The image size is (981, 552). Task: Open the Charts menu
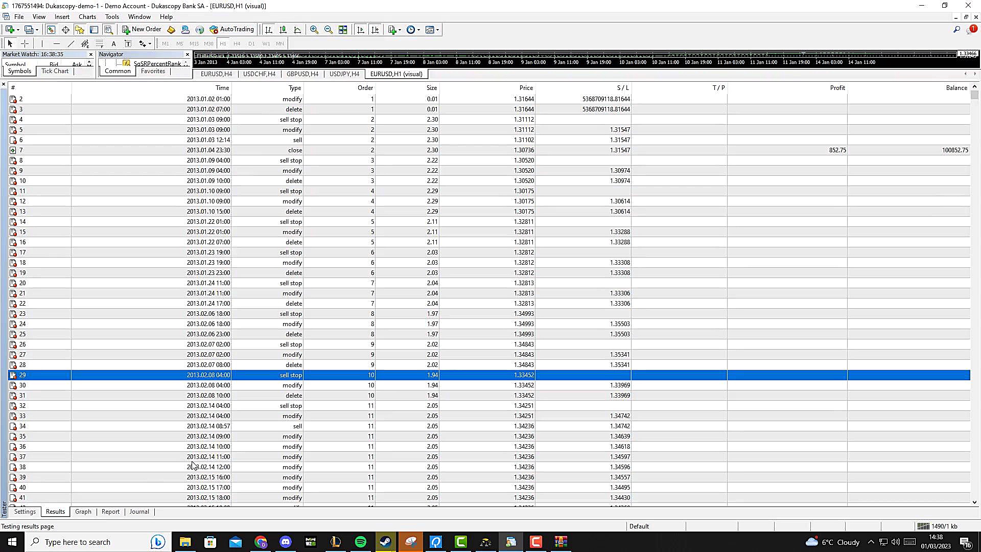[x=87, y=16]
